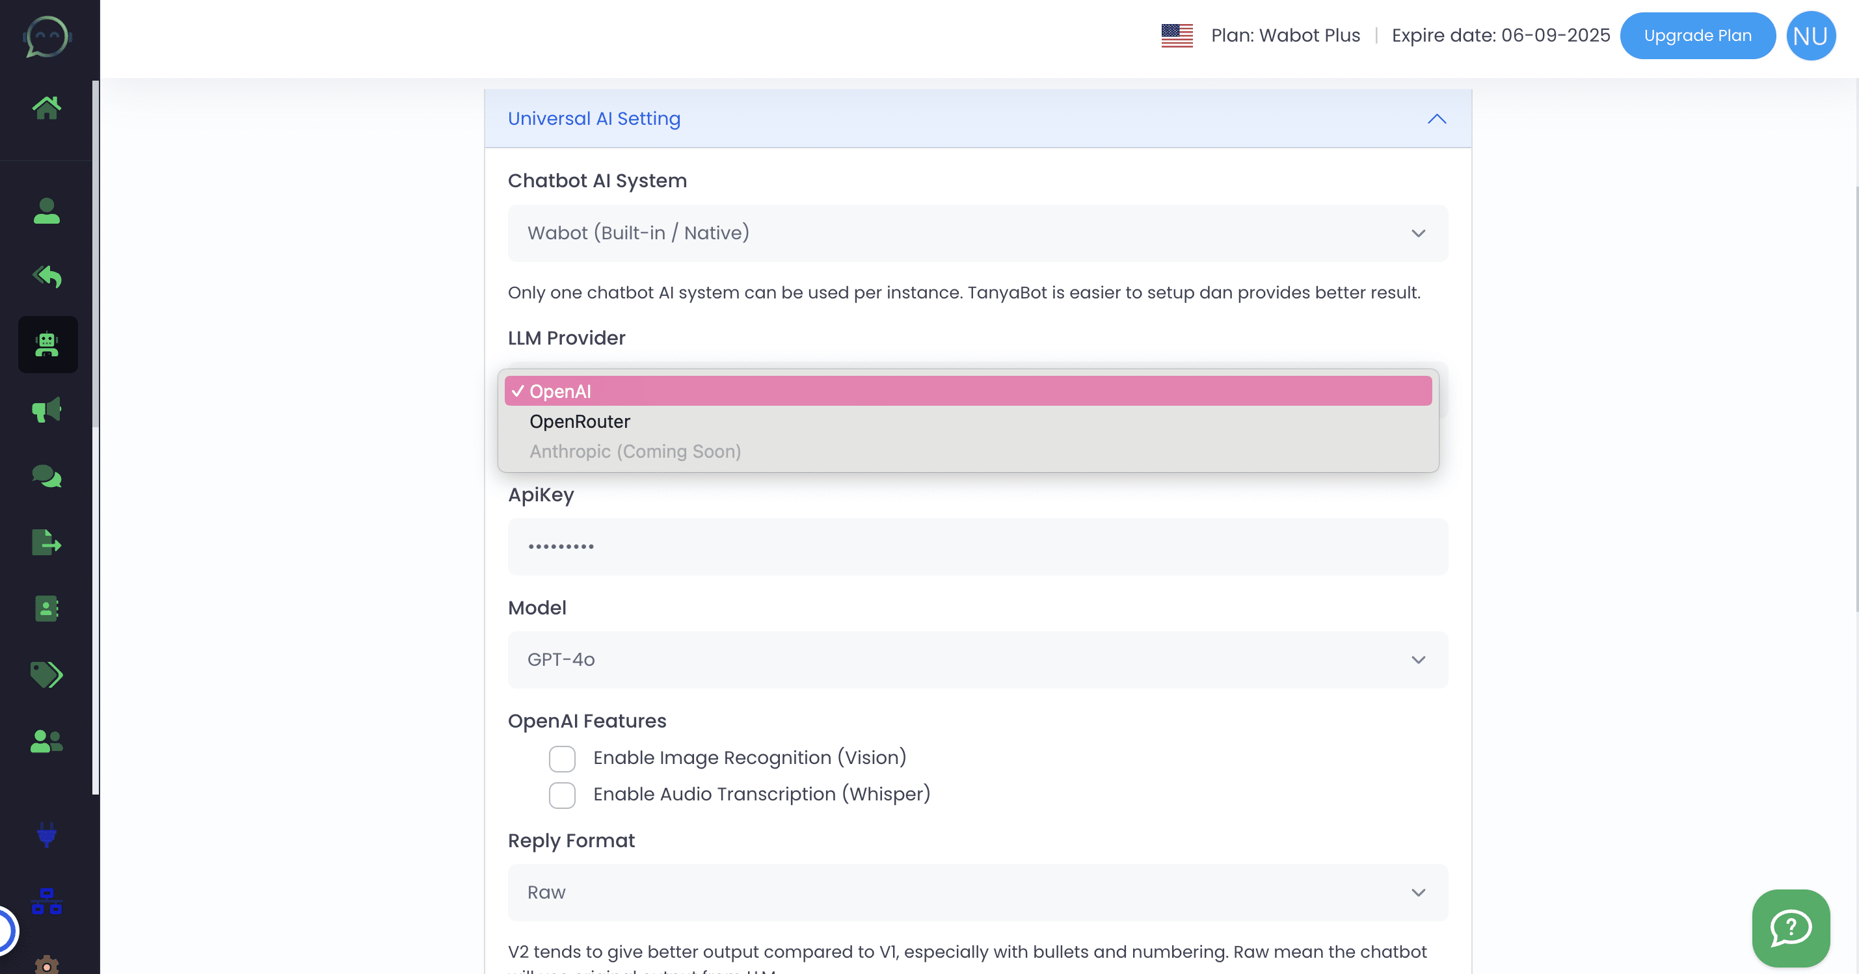The image size is (1859, 974).
Task: Click the Anthropic (Coming Soon) option
Action: coord(968,451)
